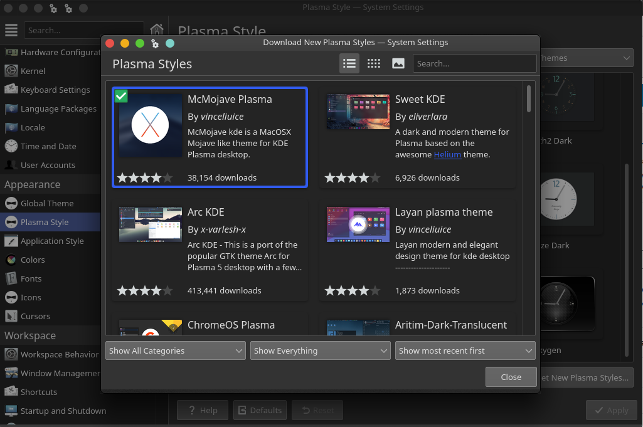Switch the Plasma Styles dialog to preview image view
Screen dimensions: 643x427
point(398,63)
